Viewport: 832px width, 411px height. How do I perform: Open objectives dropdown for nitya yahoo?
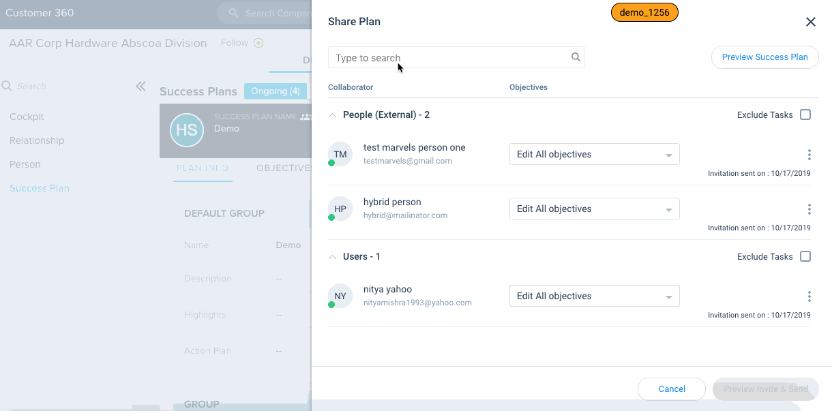[594, 296]
